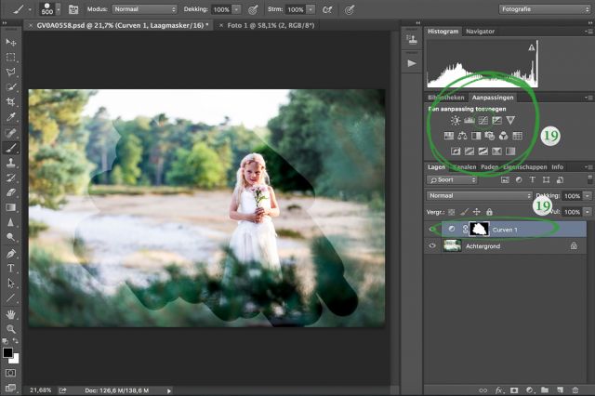Open the Modus blend mode dropdown
The image size is (595, 396).
[145, 9]
